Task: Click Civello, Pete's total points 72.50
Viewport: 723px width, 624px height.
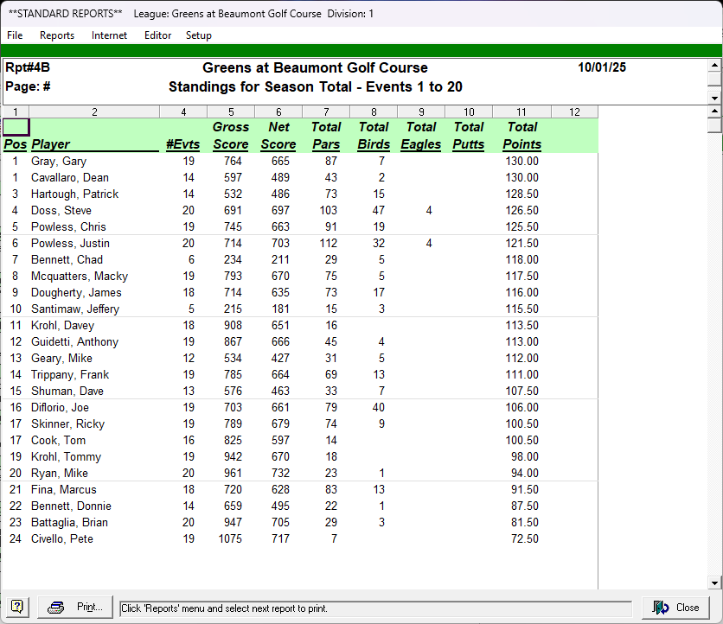Action: coord(522,539)
